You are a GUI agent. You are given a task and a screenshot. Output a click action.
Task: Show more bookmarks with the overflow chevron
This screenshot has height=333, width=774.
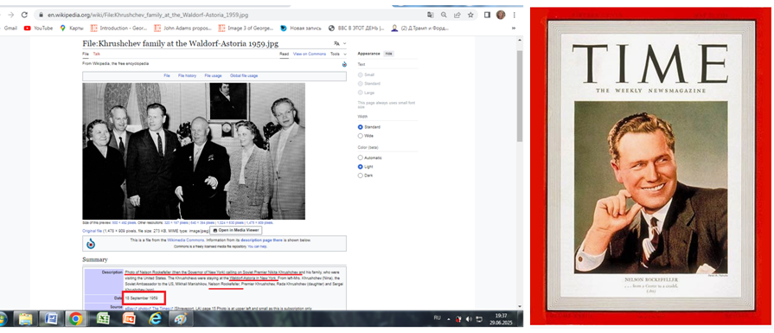(514, 29)
